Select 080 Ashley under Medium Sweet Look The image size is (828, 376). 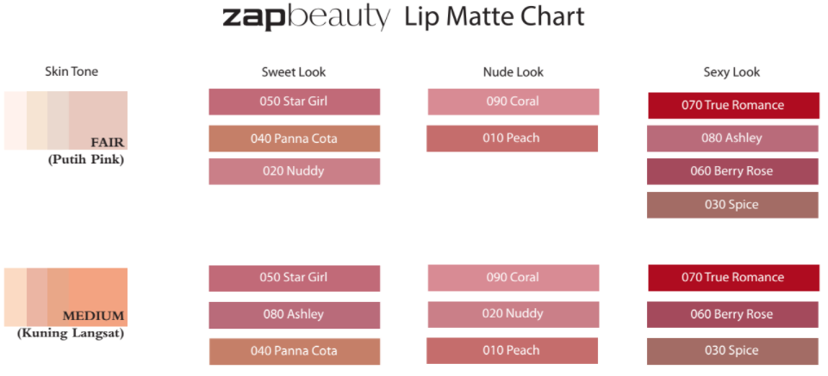(x=294, y=315)
